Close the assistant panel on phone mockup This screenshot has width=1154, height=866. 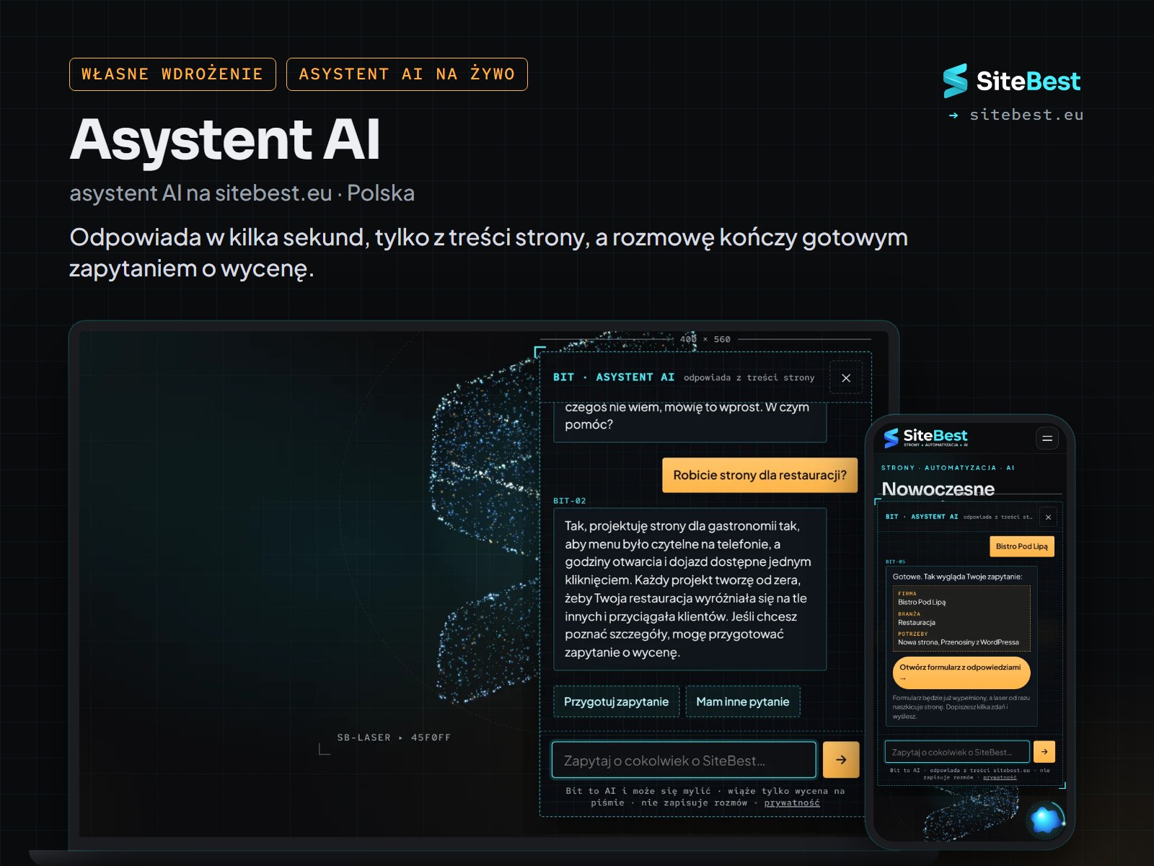(x=1048, y=517)
